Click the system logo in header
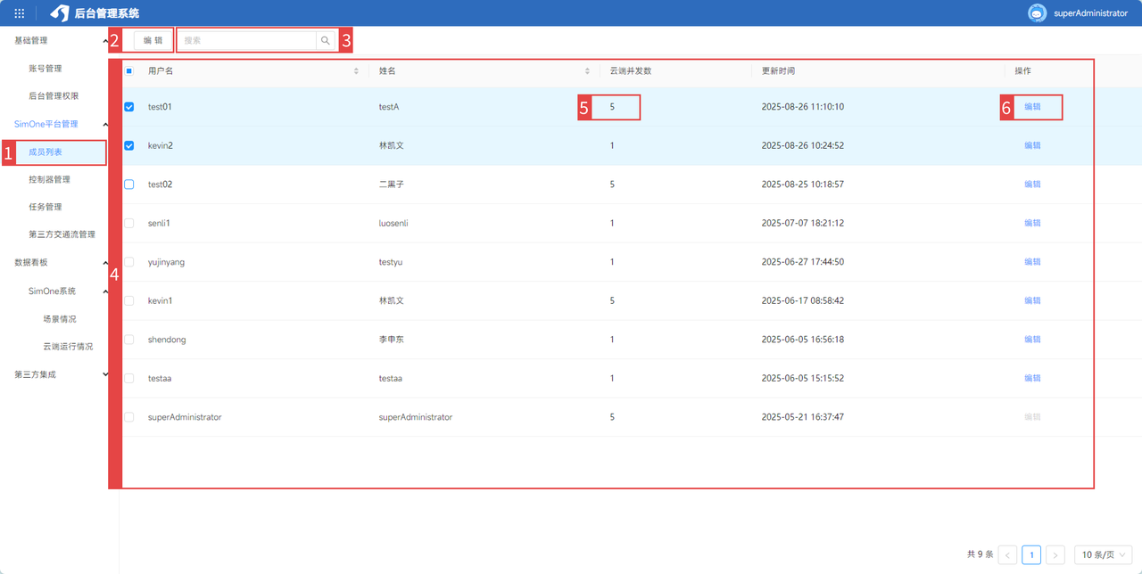 [60, 13]
